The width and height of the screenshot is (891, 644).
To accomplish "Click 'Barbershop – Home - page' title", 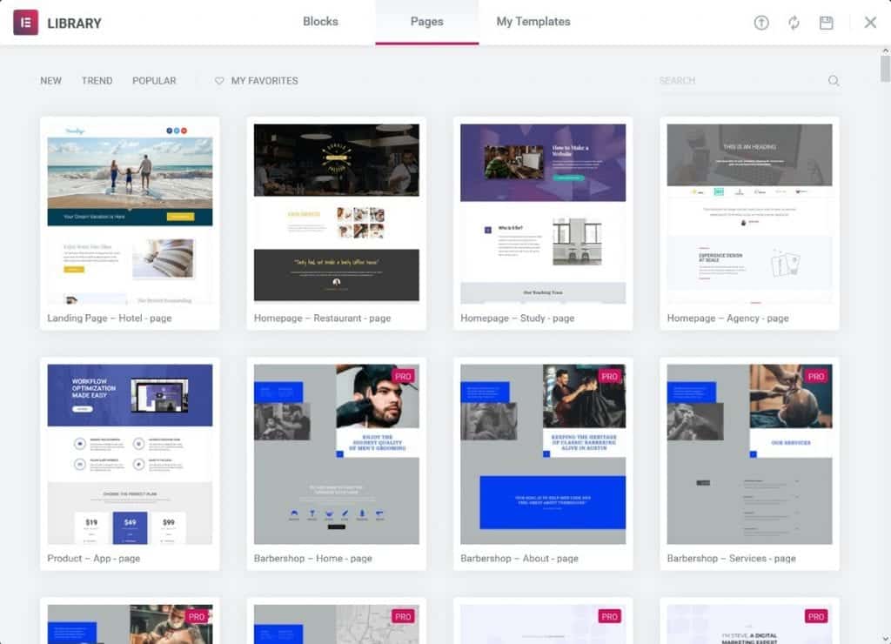I will click(x=313, y=559).
